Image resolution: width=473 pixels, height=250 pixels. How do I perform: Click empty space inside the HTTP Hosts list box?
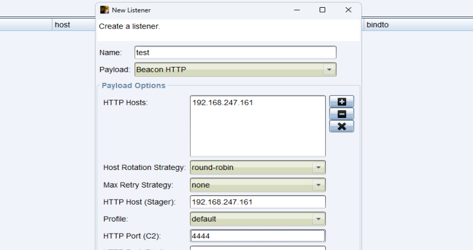tap(257, 134)
